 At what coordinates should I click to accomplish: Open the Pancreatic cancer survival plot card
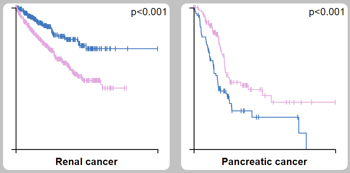tap(264, 86)
